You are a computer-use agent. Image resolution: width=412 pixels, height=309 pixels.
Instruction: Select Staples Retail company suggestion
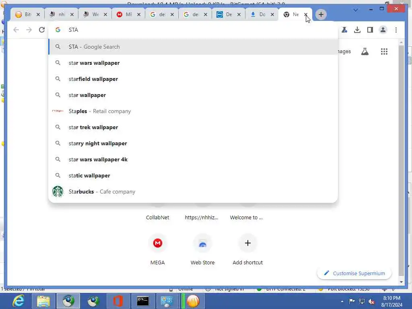pyautogui.click(x=193, y=111)
